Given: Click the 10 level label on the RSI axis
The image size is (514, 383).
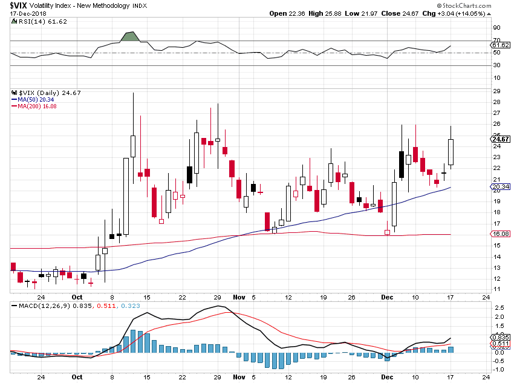Looking at the screenshot, I should (496, 77).
